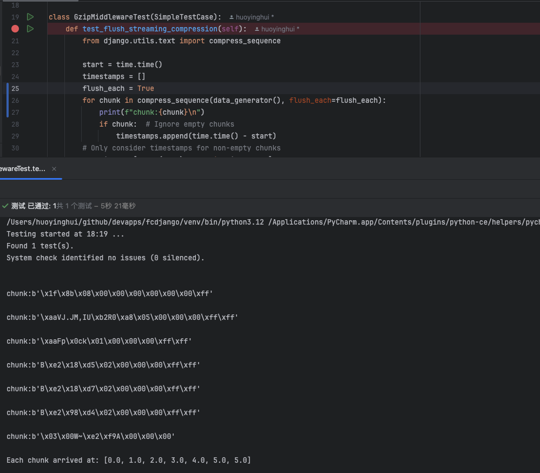Remove the red breakpoint on line 20
The width and height of the screenshot is (540, 473).
(15, 29)
